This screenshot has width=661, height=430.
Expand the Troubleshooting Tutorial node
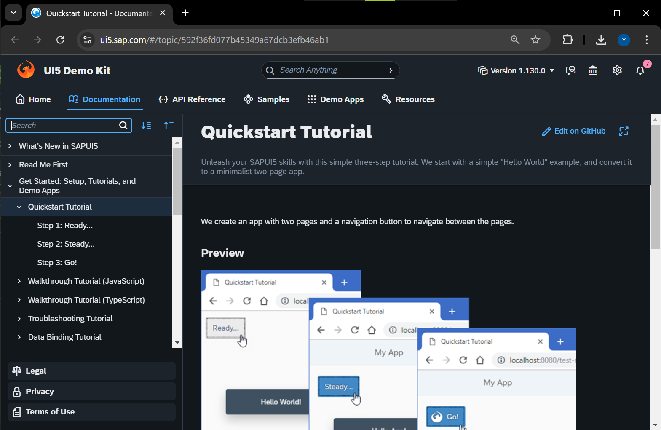coord(19,318)
